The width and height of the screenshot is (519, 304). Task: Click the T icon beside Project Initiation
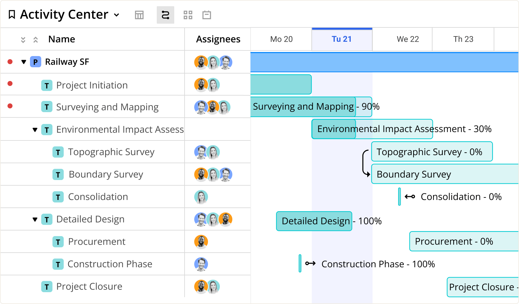(x=47, y=85)
